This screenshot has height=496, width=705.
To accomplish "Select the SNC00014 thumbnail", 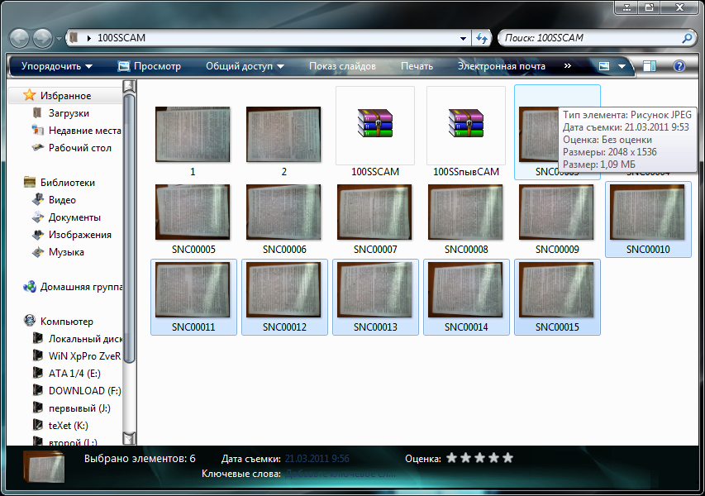I will point(465,289).
